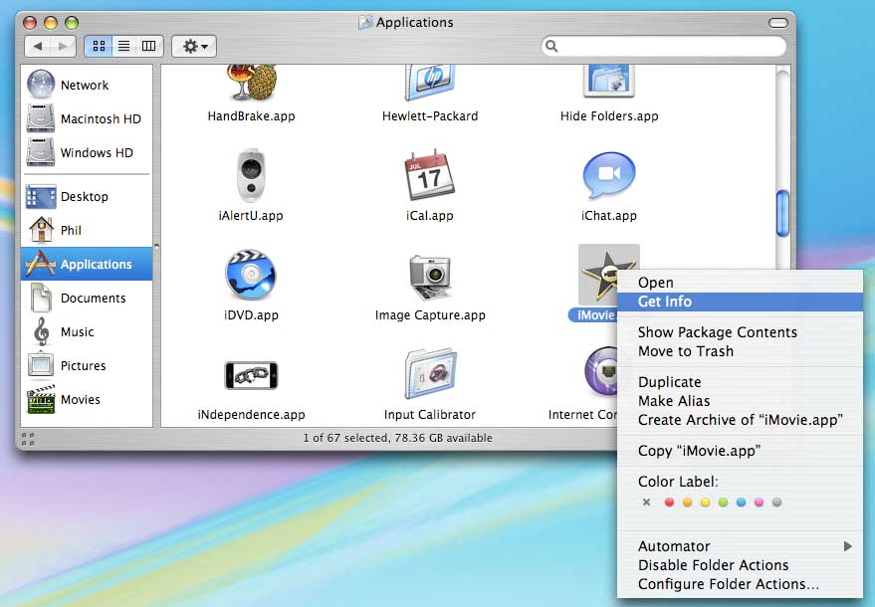Select the iChat.app icon
Viewport: 875px width, 607px height.
pos(609,175)
